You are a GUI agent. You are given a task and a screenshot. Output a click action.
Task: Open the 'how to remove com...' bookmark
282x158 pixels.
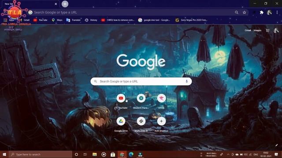point(118,20)
